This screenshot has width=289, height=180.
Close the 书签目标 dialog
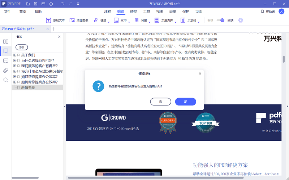200,73
